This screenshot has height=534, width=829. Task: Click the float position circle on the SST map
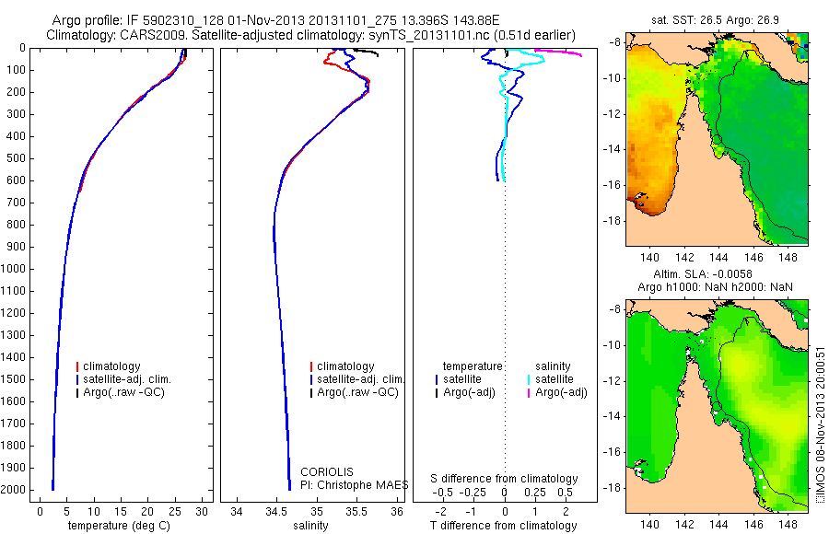pos(717,140)
